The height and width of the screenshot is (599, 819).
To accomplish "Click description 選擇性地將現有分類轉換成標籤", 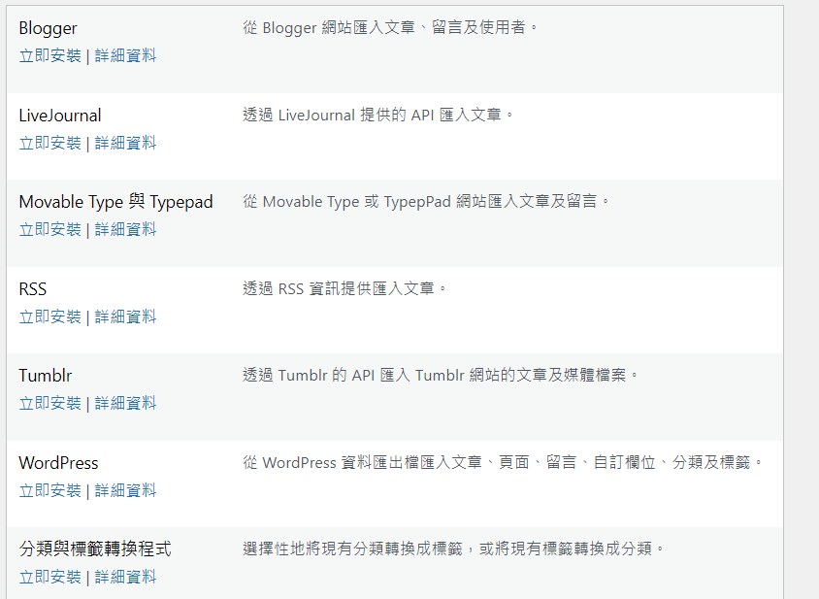I will click(454, 549).
